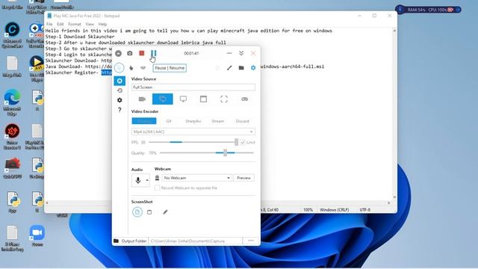Switch encoder to SharpAvi
This screenshot has width=478, height=269.
coord(193,121)
